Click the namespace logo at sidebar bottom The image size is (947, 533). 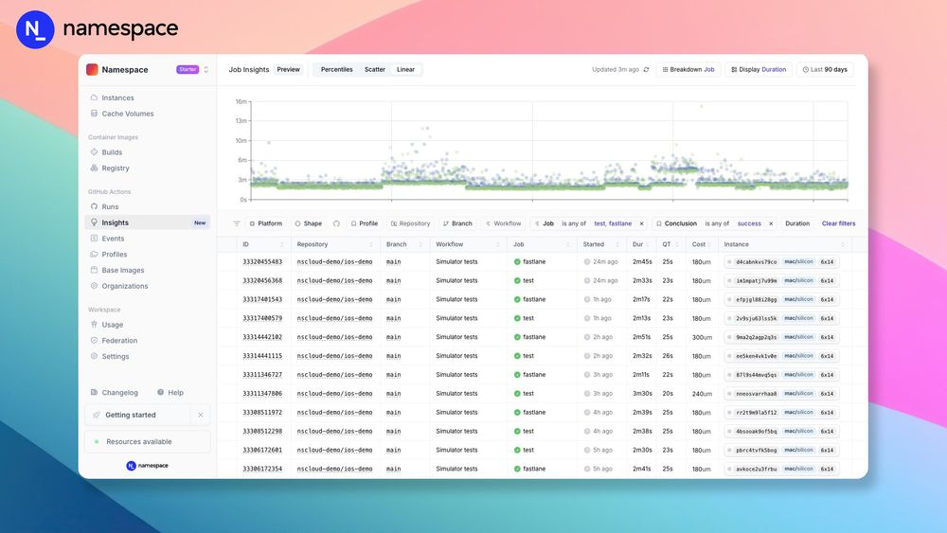(148, 466)
